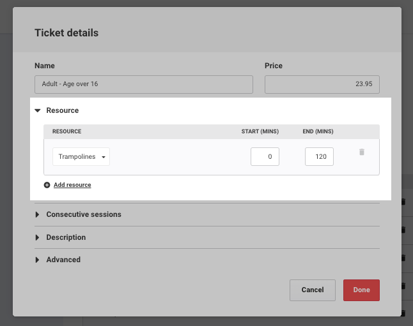Collapse the Resource section arrow
The height and width of the screenshot is (326, 413).
coord(38,111)
